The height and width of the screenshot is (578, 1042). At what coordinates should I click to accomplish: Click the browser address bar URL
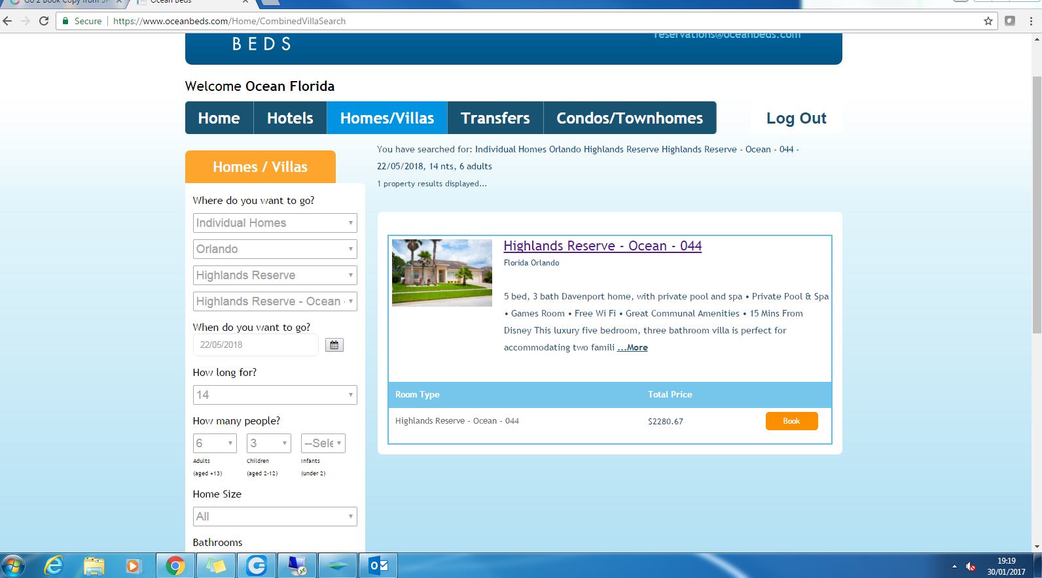(230, 21)
